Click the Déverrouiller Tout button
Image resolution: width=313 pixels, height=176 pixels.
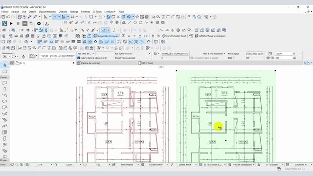[174, 36]
